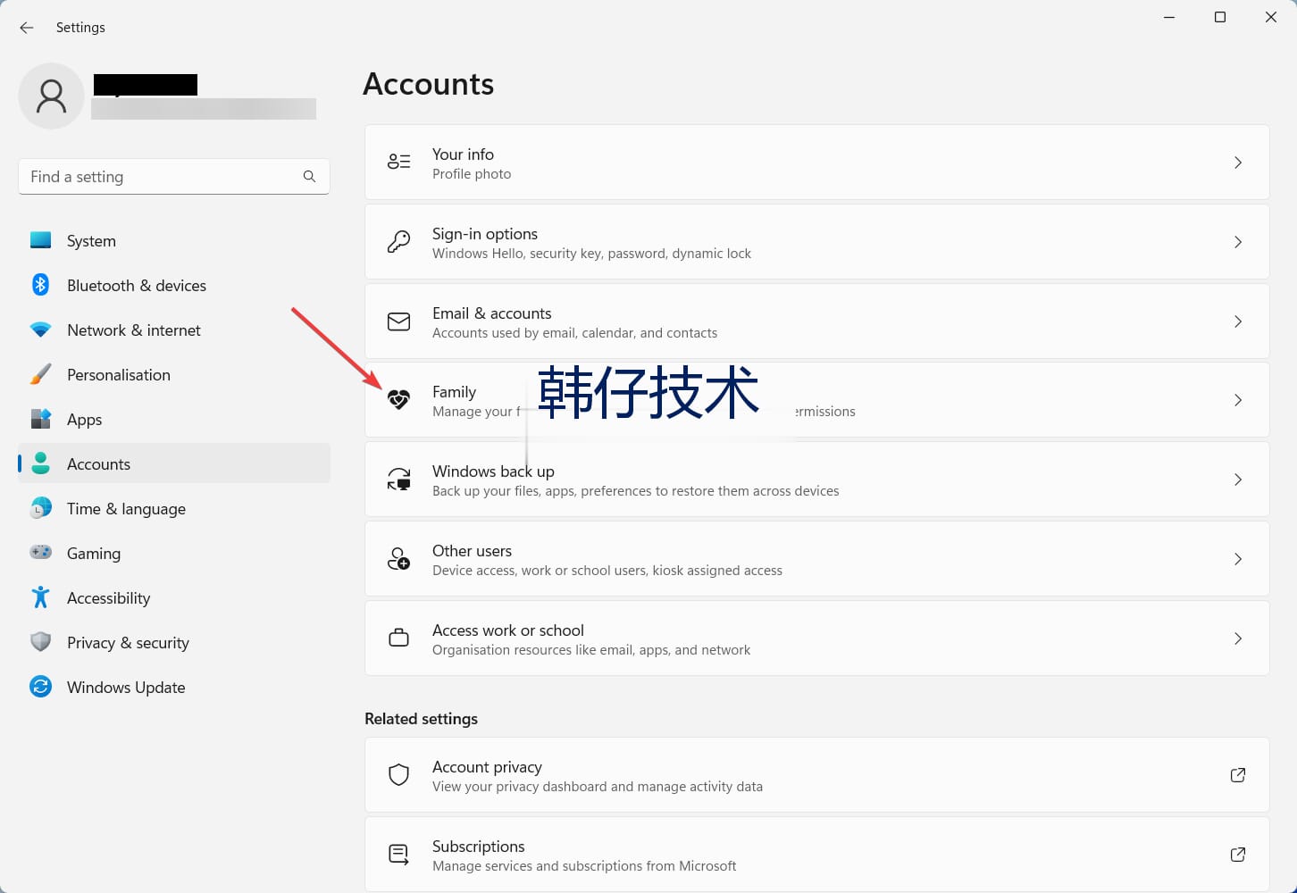Open Your info Profile photo row
Image resolution: width=1297 pixels, height=893 pixels.
(x=817, y=163)
